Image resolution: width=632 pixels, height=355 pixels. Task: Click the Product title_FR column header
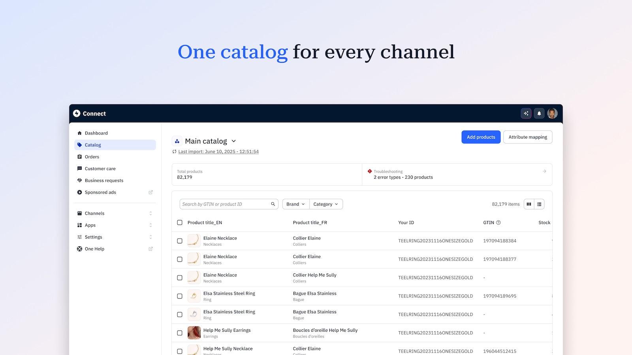310,222
